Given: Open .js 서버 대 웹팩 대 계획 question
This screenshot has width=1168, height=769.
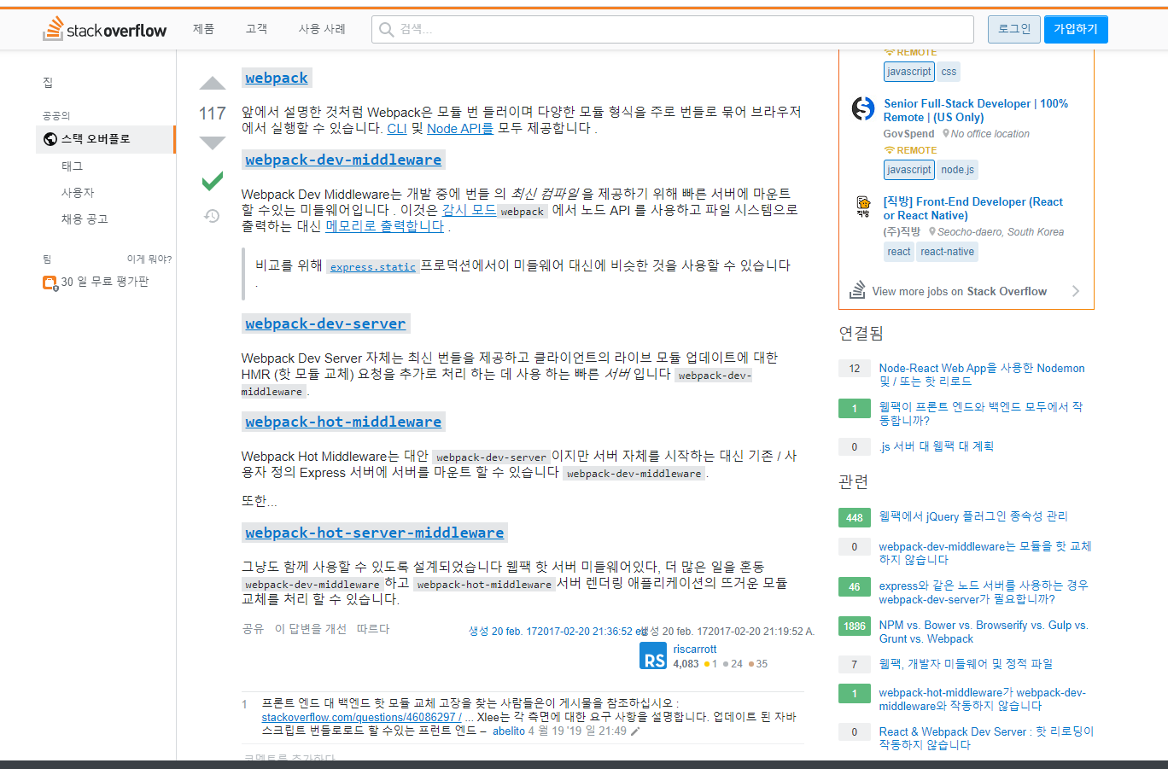Looking at the screenshot, I should tap(937, 446).
